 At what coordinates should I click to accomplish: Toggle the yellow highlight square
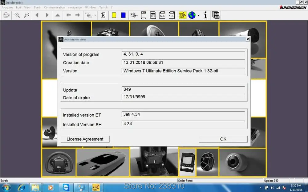click(x=114, y=15)
